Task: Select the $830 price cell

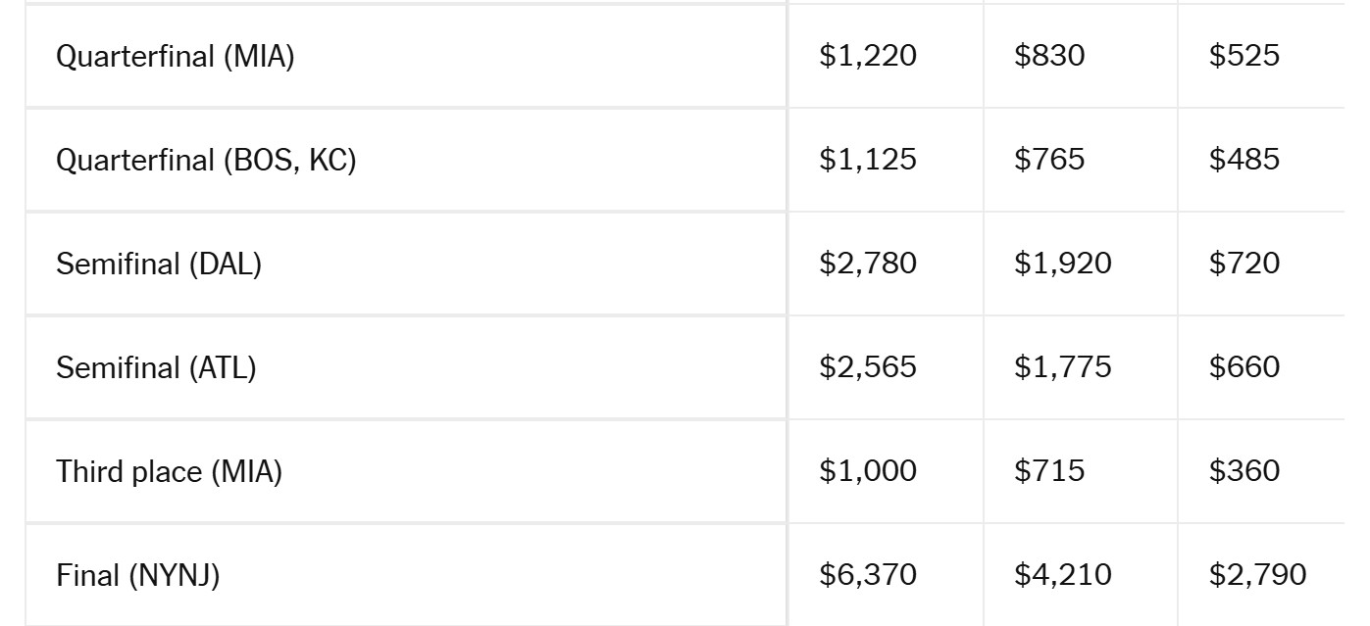Action: (1049, 56)
